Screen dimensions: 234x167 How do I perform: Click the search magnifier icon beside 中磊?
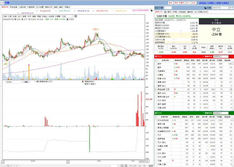pyautogui.click(x=1, y=3)
